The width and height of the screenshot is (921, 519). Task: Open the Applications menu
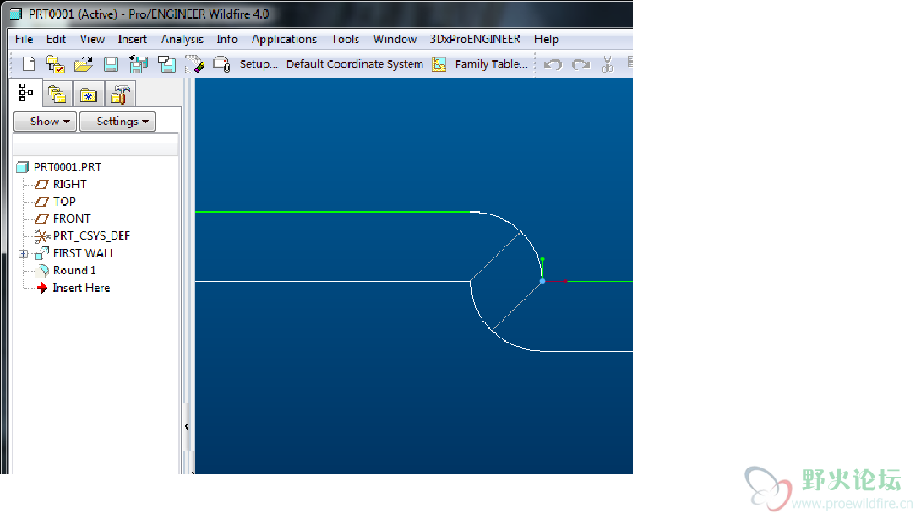pos(284,40)
